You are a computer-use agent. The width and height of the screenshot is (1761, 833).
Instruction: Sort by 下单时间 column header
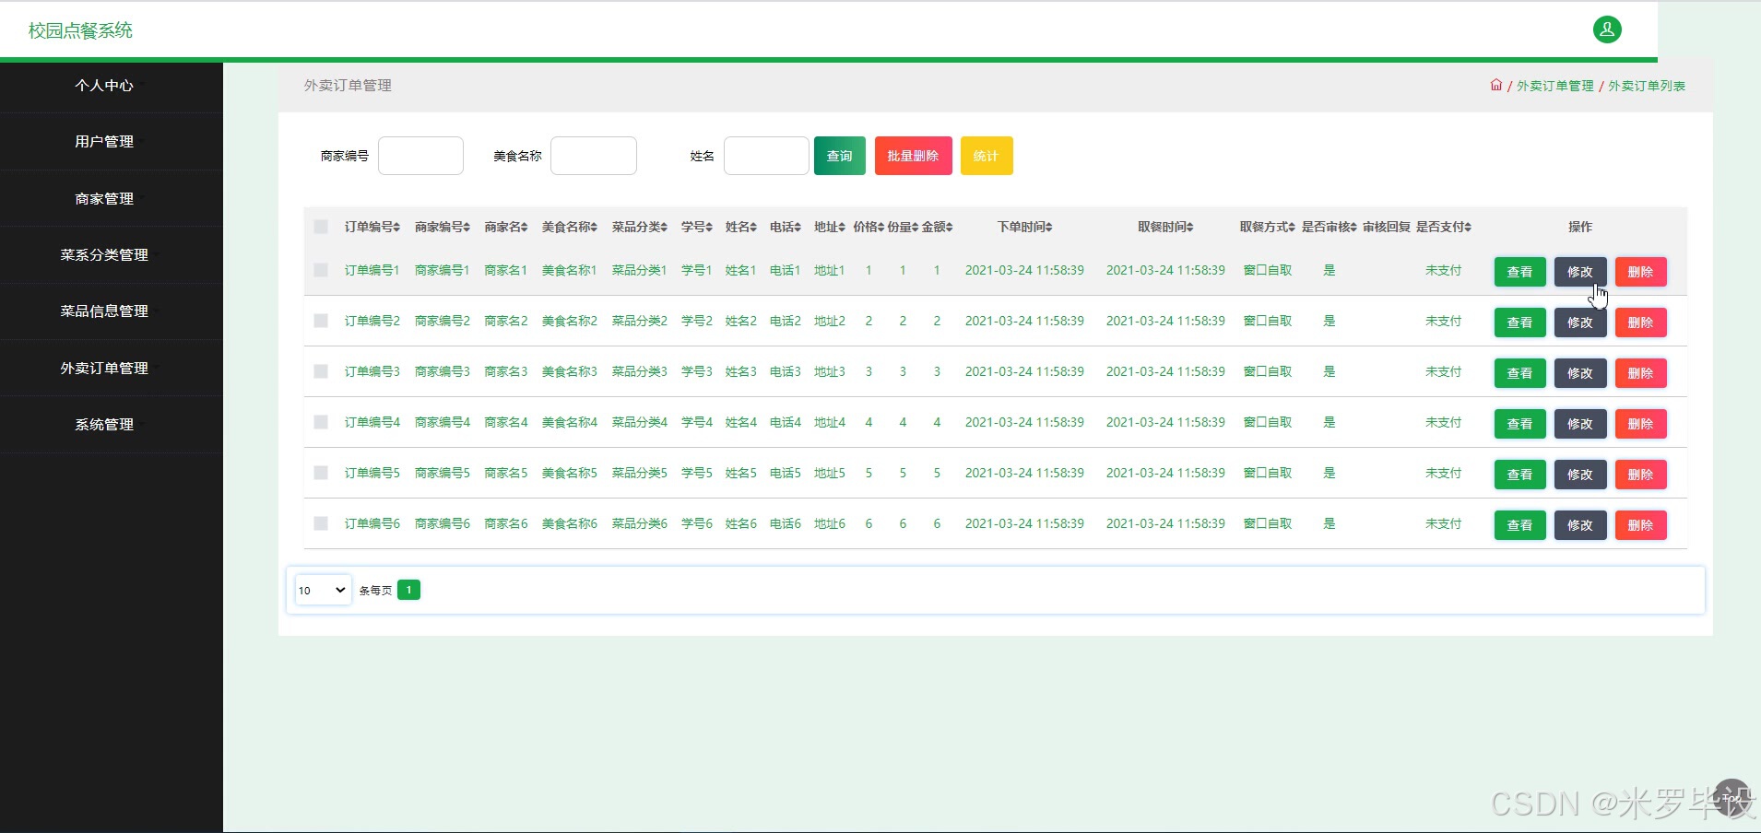1025,227
